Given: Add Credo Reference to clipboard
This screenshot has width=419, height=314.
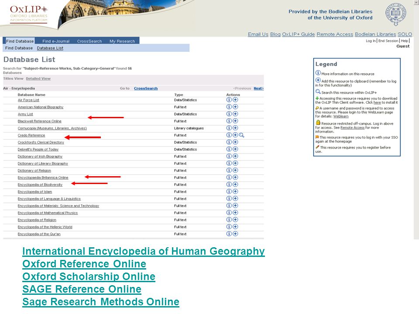Looking at the screenshot, I should pyautogui.click(x=235, y=135).
